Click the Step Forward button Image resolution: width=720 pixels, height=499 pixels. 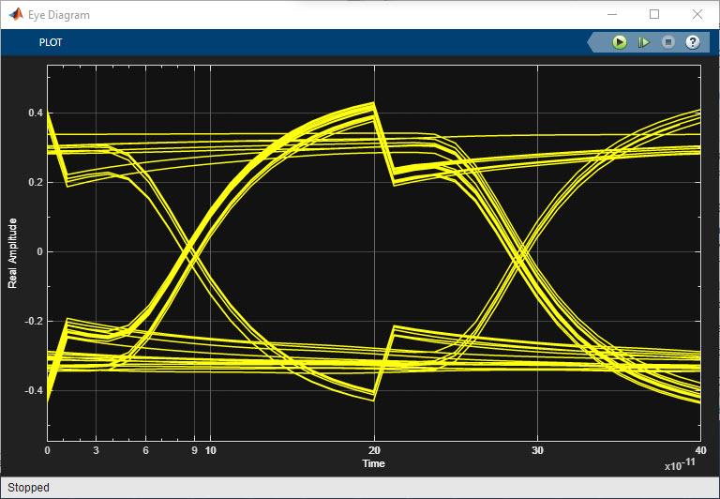point(644,42)
